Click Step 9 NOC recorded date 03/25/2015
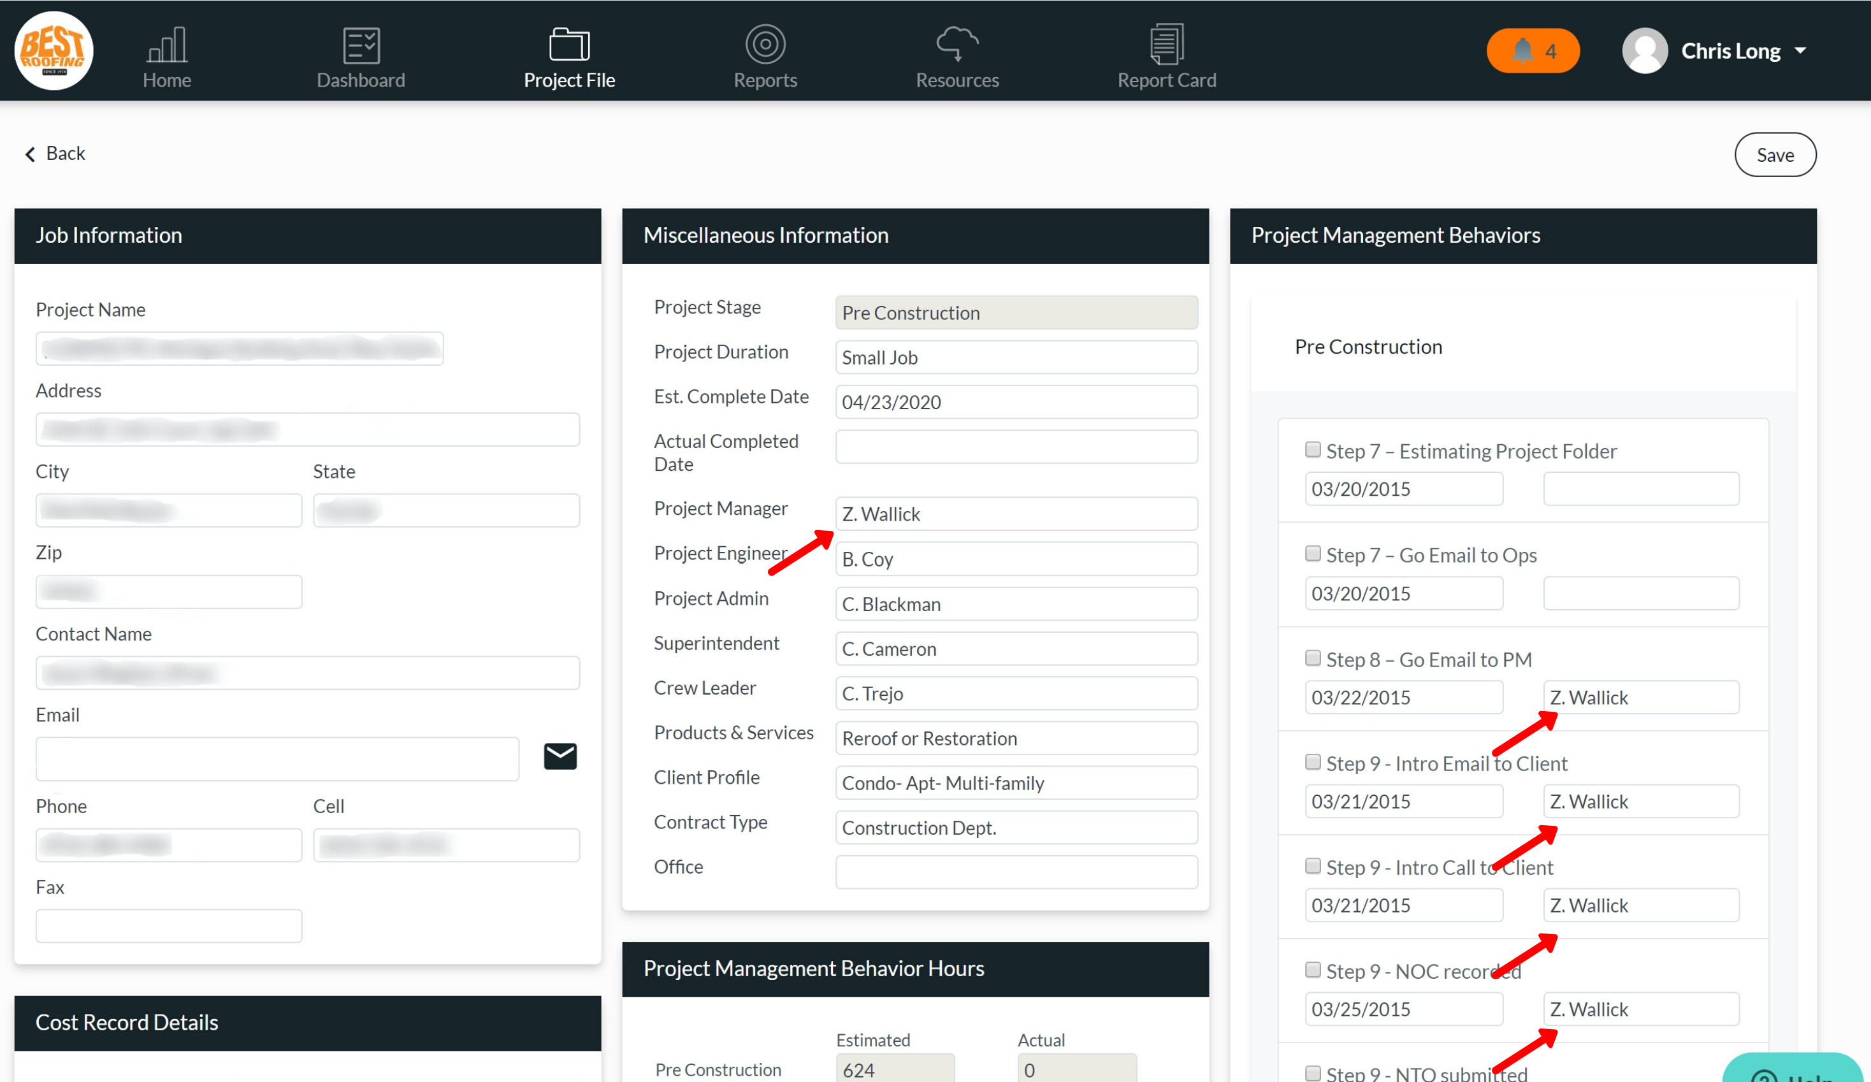The width and height of the screenshot is (1871, 1082). click(x=1404, y=1009)
